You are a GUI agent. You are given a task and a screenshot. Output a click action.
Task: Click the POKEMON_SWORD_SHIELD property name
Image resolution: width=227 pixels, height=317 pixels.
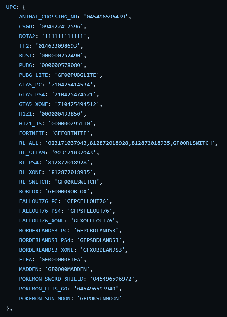coord(52,279)
